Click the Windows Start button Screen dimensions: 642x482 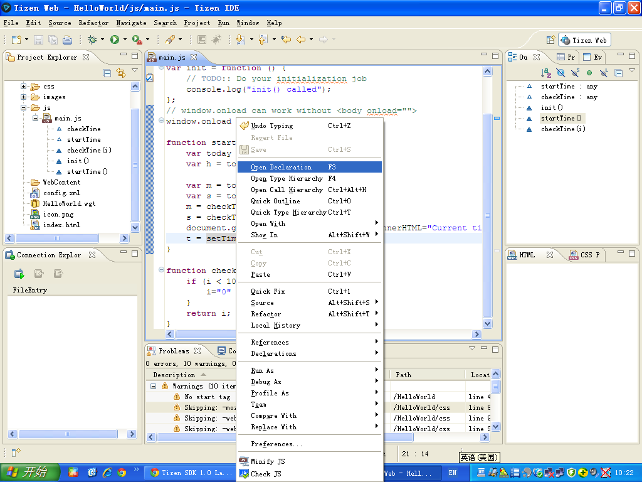(x=30, y=472)
